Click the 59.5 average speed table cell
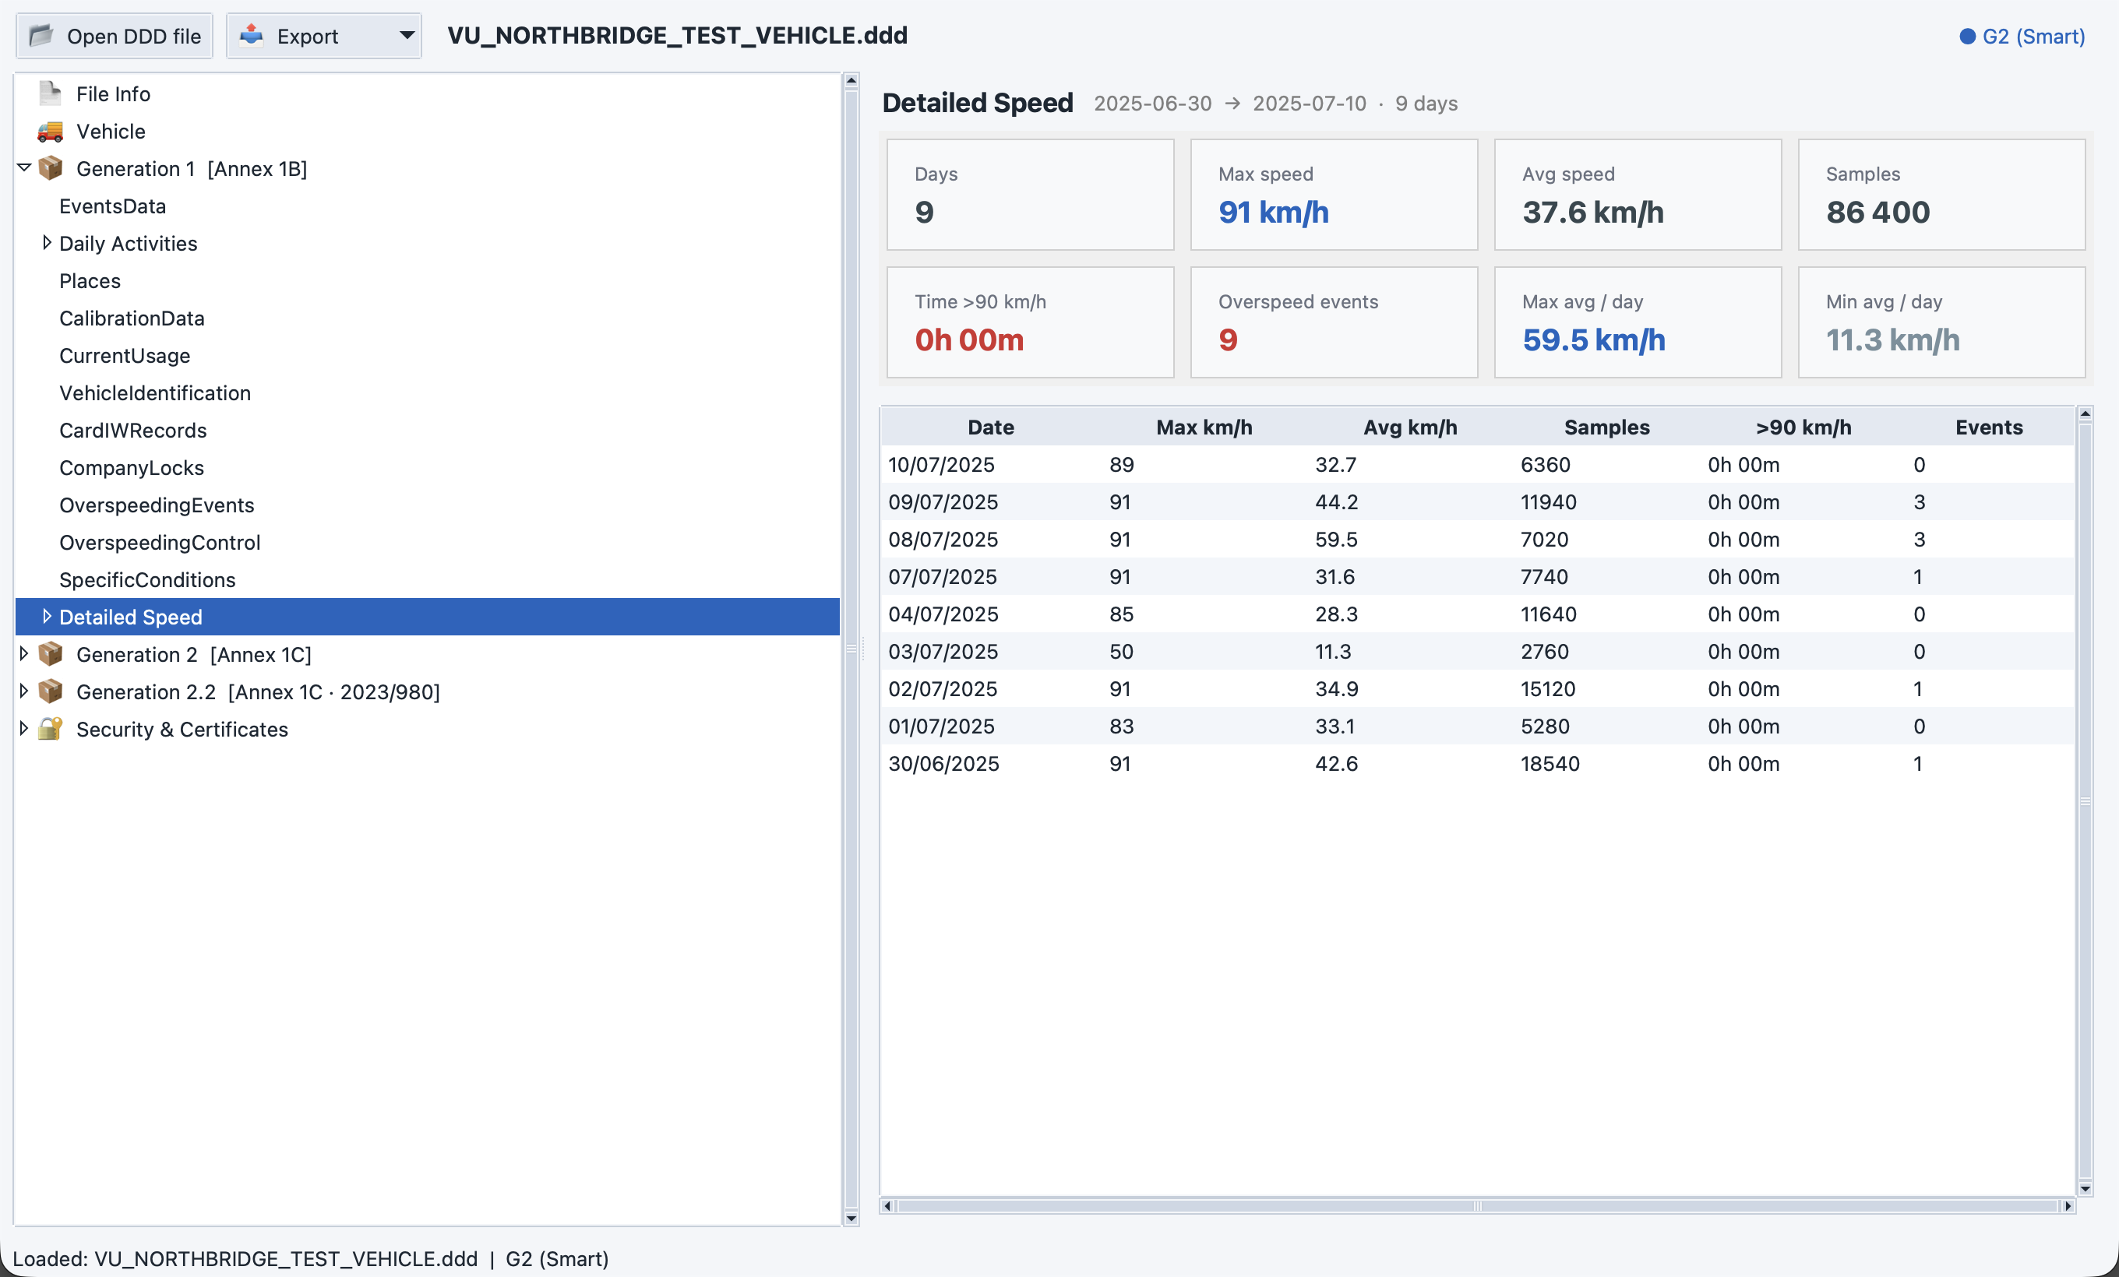Viewport: 2119px width, 1277px height. pyautogui.click(x=1335, y=540)
